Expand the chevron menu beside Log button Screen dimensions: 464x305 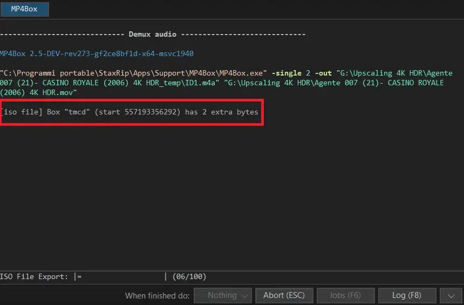click(x=451, y=295)
